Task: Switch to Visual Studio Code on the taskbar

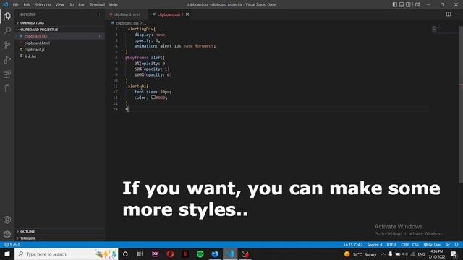Action: click(x=230, y=253)
